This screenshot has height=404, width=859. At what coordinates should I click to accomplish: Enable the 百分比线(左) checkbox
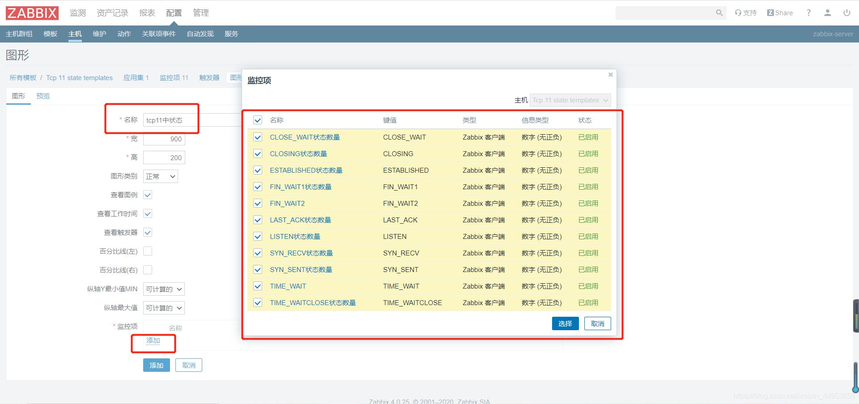pos(148,251)
